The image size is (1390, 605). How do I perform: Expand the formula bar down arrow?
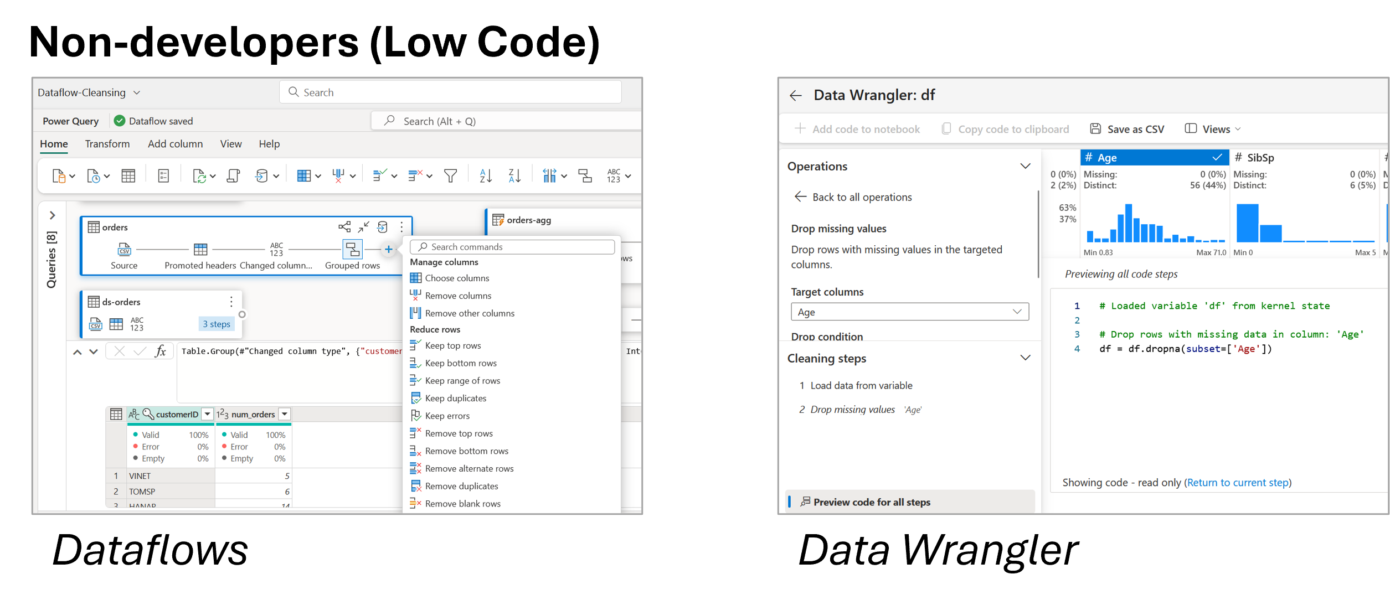pos(94,351)
